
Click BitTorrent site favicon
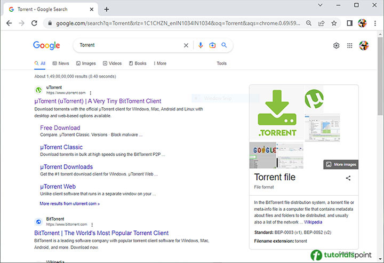38,222
